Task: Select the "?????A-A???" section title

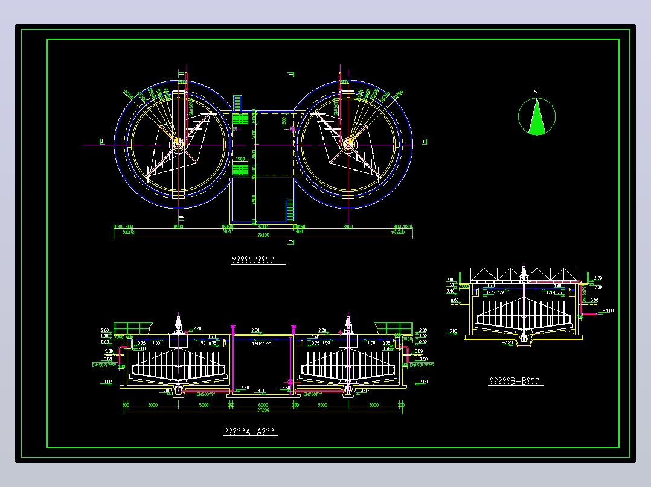Action: click(249, 431)
